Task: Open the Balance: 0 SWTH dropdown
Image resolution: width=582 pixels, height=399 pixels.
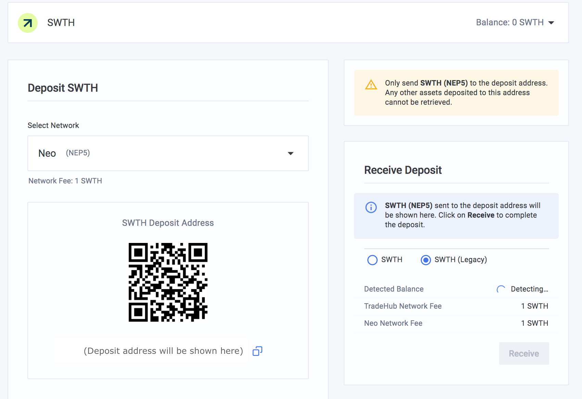Action: click(x=515, y=23)
